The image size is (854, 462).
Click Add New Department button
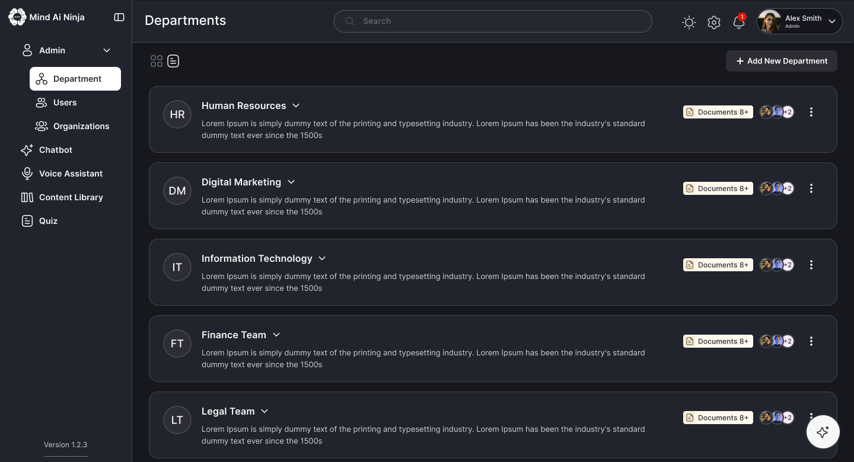pos(782,61)
